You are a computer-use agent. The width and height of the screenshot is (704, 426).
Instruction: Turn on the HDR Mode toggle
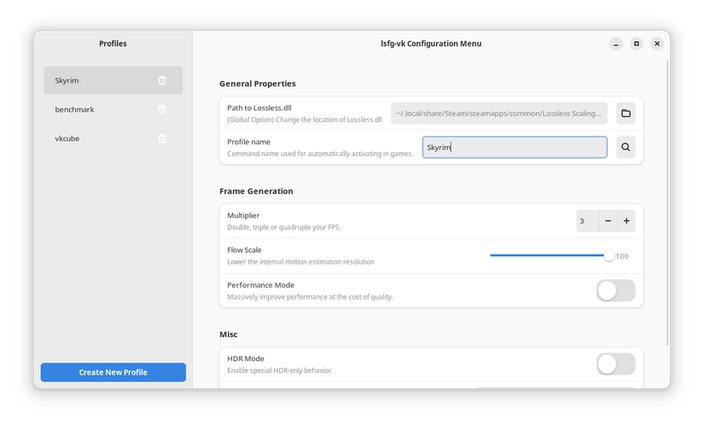click(615, 365)
